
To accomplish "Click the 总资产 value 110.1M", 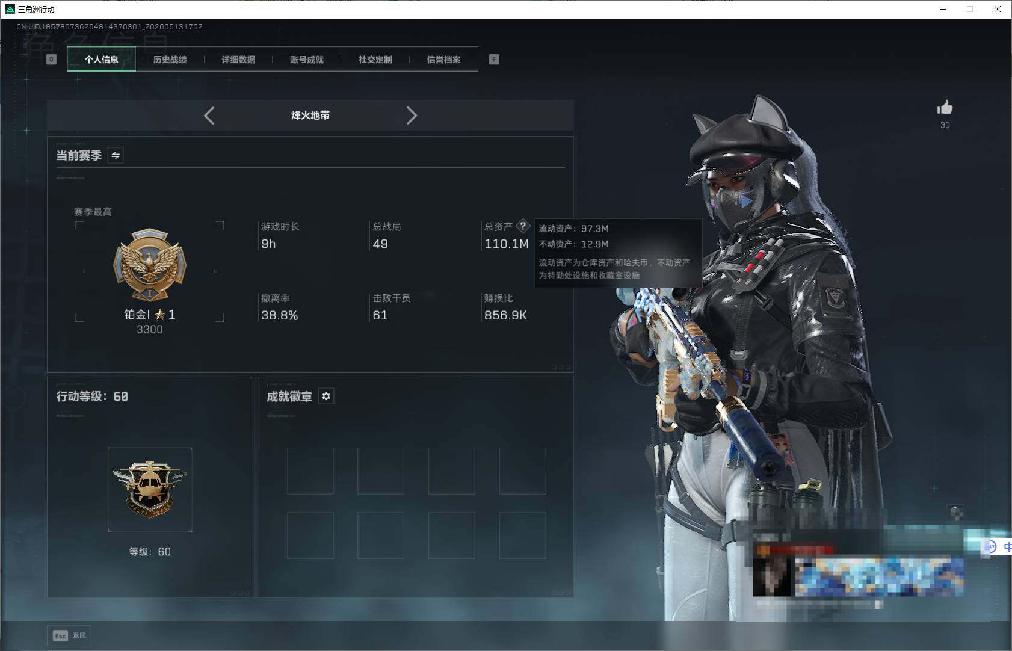I will click(507, 244).
